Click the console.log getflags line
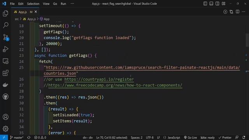 pos(90,38)
